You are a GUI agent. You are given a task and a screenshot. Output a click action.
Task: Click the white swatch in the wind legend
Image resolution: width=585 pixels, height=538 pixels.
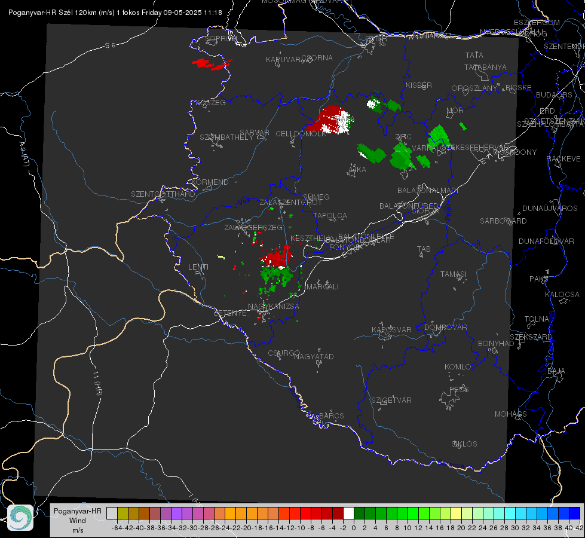tap(348, 513)
